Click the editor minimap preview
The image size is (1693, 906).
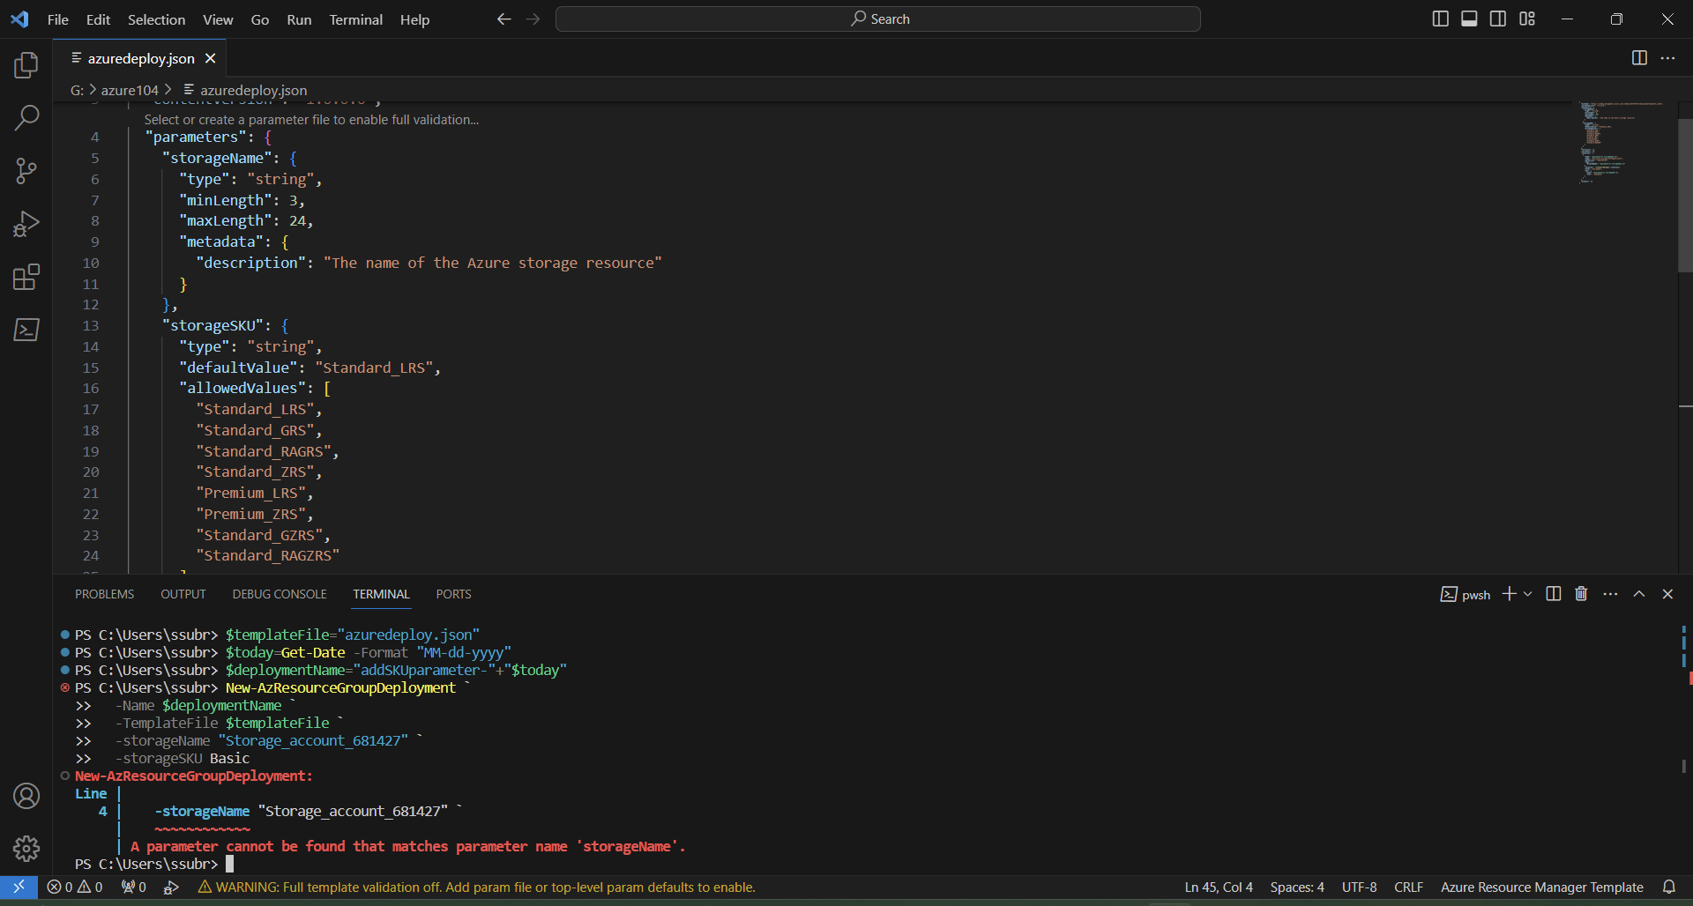click(x=1621, y=143)
